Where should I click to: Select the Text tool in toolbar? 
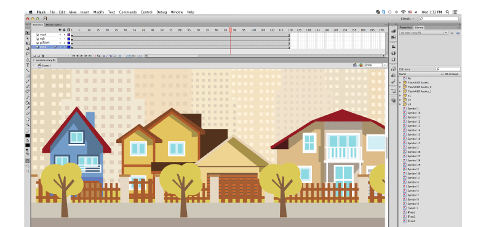pyautogui.click(x=28, y=65)
